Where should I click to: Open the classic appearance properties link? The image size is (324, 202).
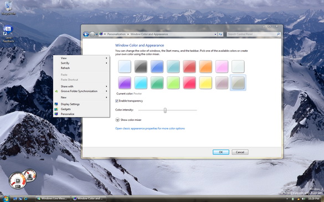click(150, 129)
